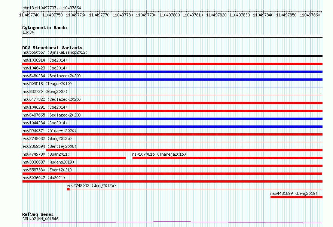The height and width of the screenshot is (227, 333).
Task: Open esv2748033 (Wong2012b) label
Action: (91, 186)
